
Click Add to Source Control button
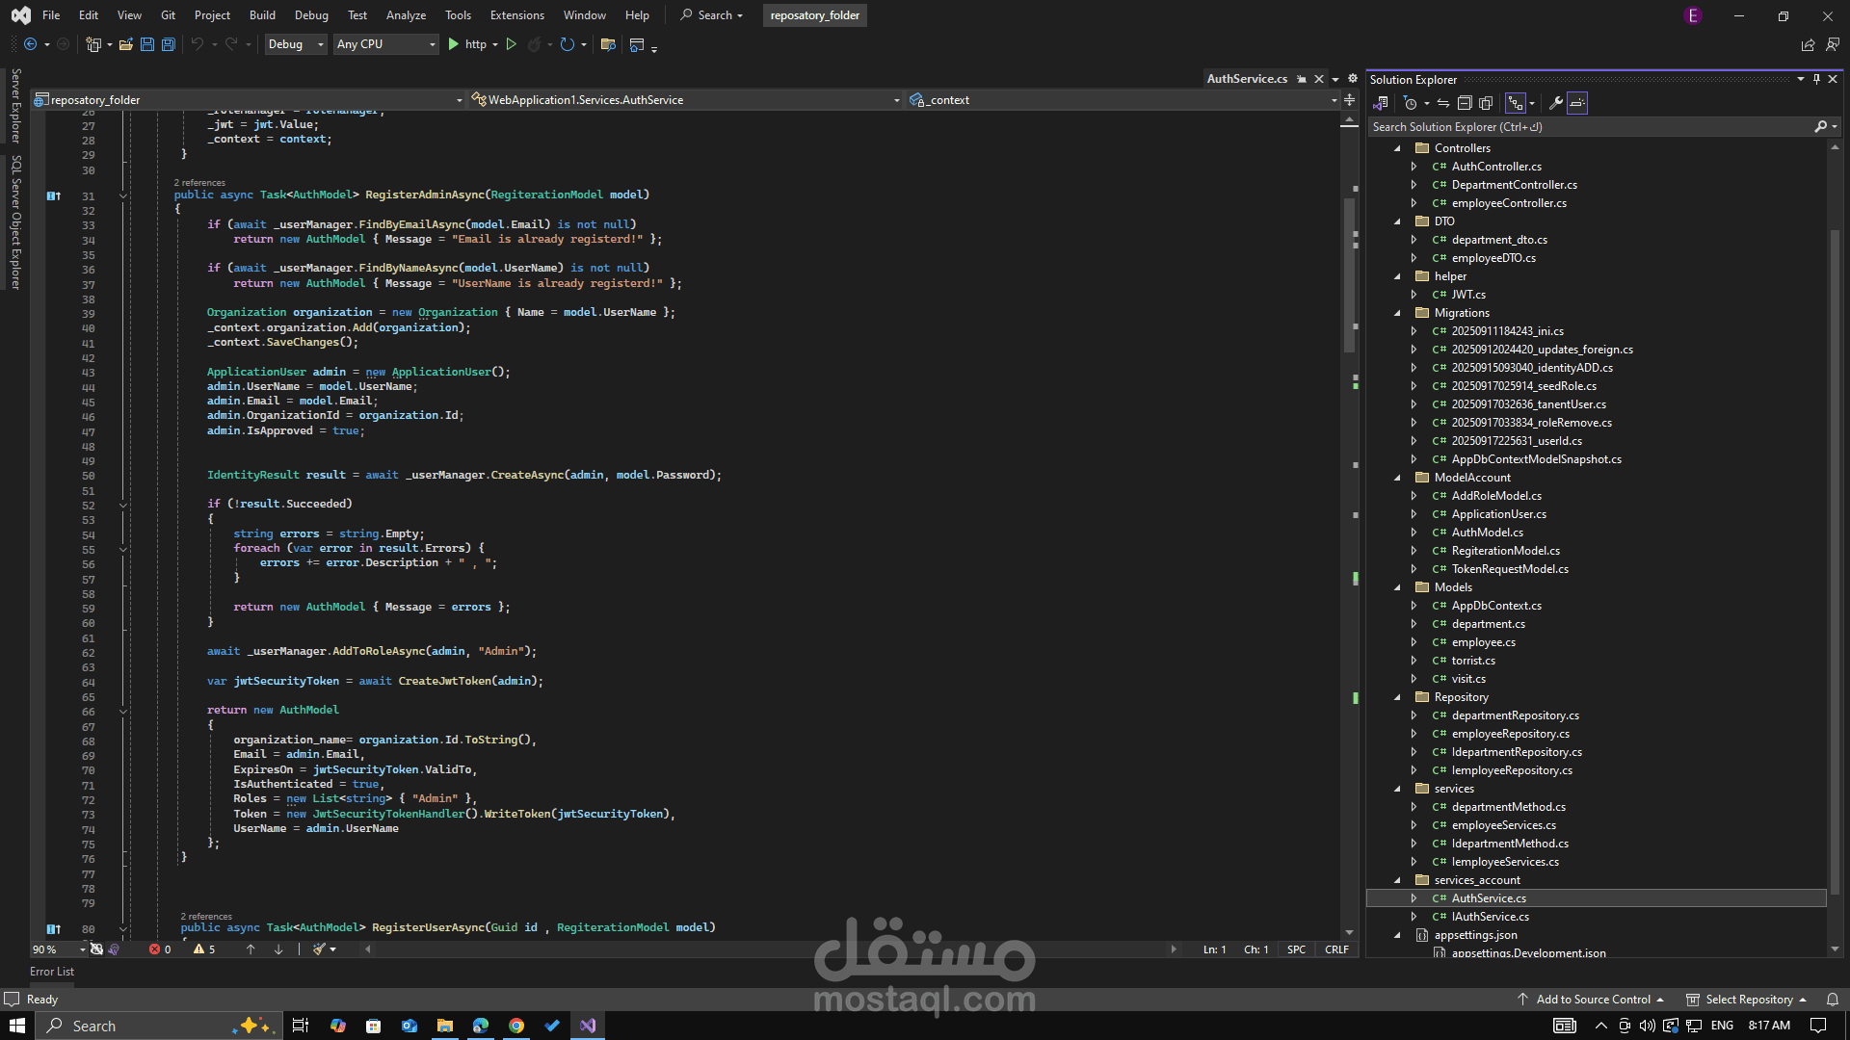1593,1000
